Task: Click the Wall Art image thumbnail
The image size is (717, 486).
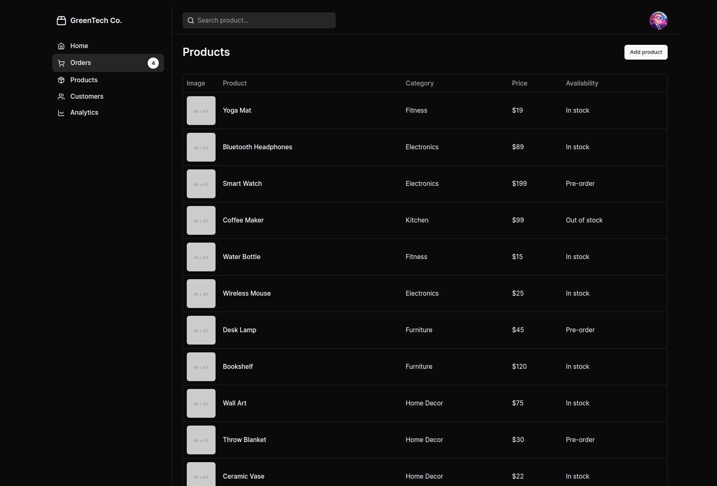Action: [x=201, y=403]
